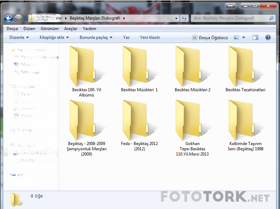Viewport: 280px width, 209px height.
Task: Expand the address bar history dropdown
Action: click(x=176, y=18)
